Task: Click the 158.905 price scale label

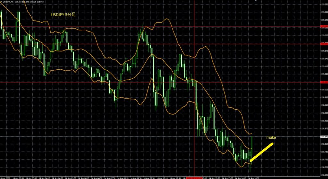Action: click(x=324, y=121)
